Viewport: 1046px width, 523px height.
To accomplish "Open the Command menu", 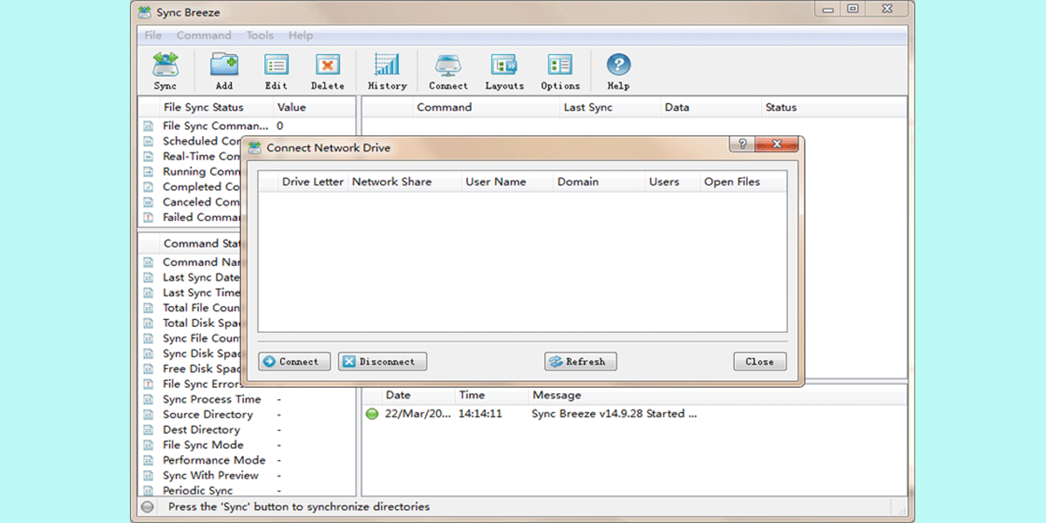I will pyautogui.click(x=204, y=36).
